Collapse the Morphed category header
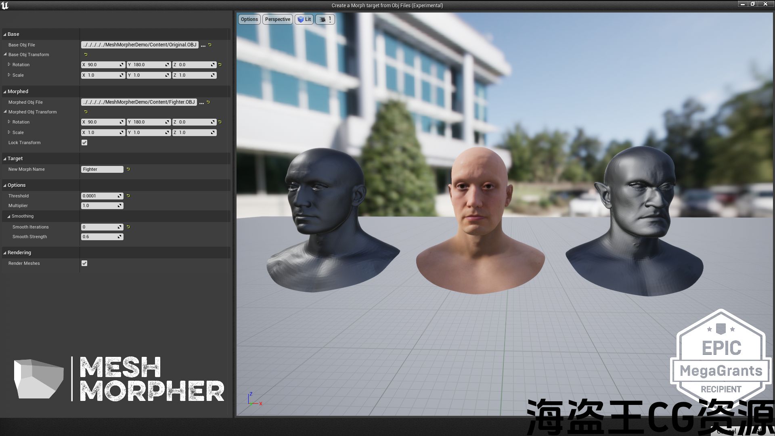The width and height of the screenshot is (775, 436). tap(5, 92)
